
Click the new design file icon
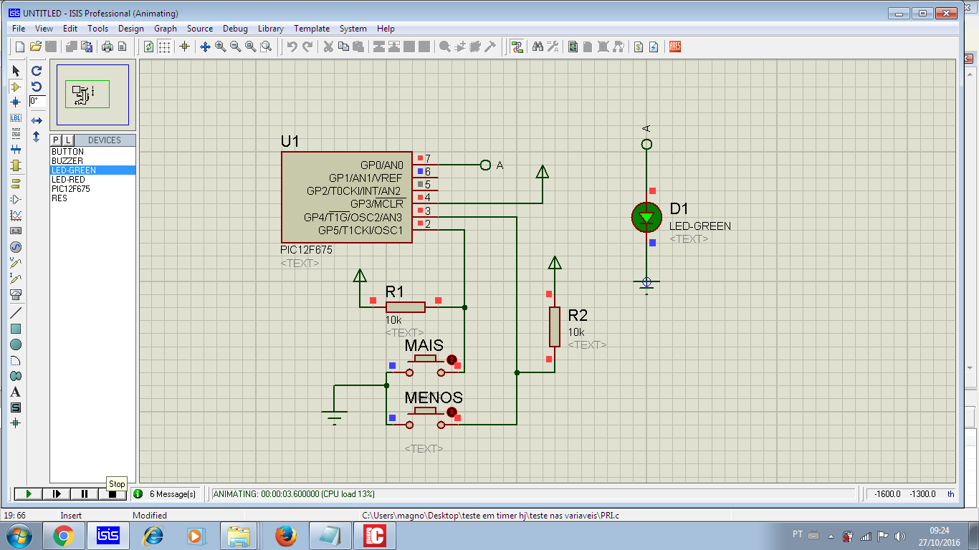coord(19,47)
